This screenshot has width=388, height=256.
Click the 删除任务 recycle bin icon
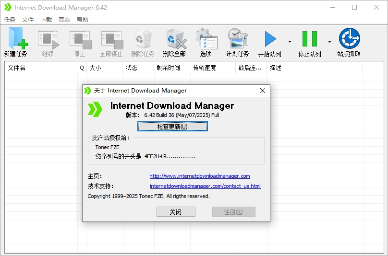(143, 39)
